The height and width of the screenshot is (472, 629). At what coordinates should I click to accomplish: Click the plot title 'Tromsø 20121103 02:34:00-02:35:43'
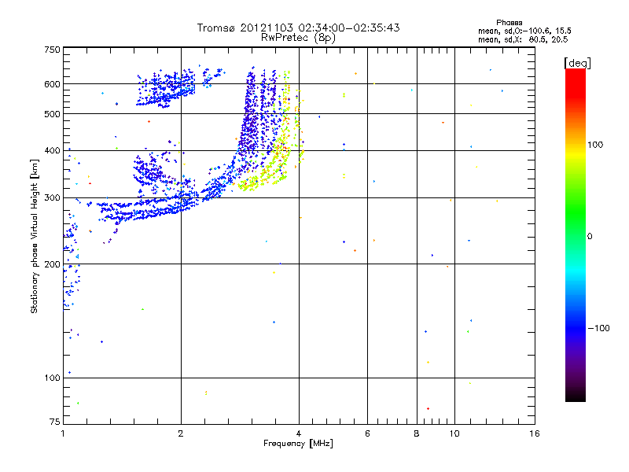[x=298, y=28]
